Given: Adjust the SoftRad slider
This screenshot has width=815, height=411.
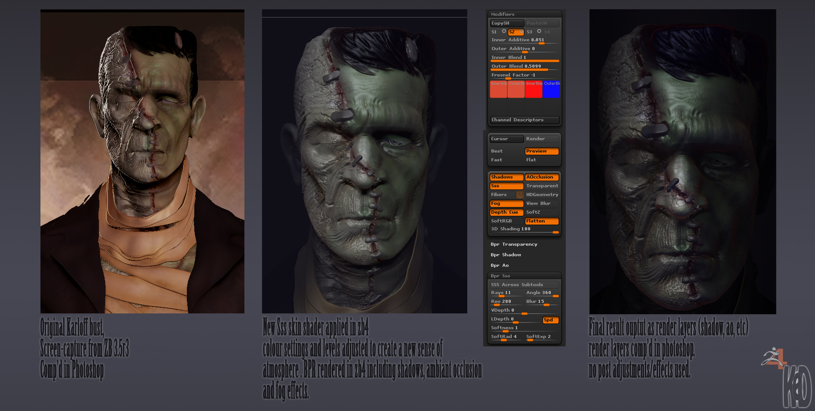Looking at the screenshot, I should pyautogui.click(x=507, y=337).
